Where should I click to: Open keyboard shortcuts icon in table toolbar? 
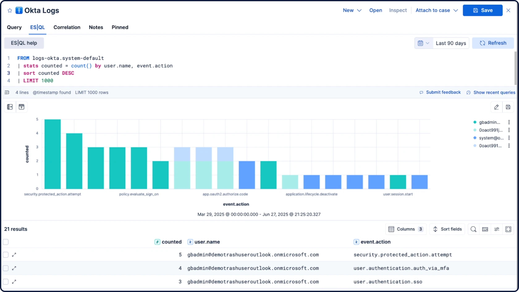tap(485, 229)
